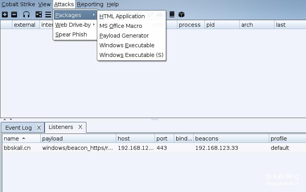This screenshot has height=192, width=306.
Task: Expand the Web Drive-by submenu
Action: [x=75, y=25]
